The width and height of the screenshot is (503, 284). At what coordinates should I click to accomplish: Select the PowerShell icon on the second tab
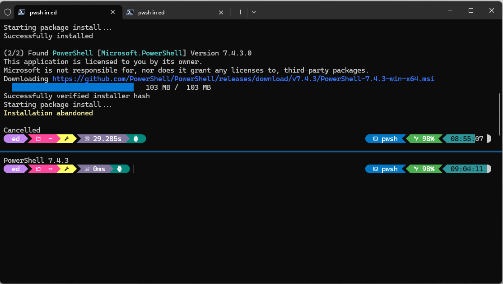tap(130, 12)
